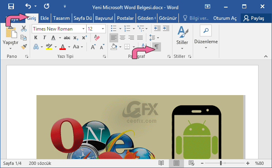
Task: Share the document with Paylaş
Action: click(x=254, y=18)
